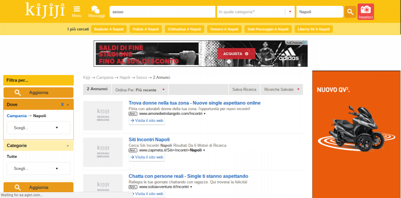Viewport: 401px width, 198px height.
Task: Click the magnifying glass search button
Action: coord(350,12)
